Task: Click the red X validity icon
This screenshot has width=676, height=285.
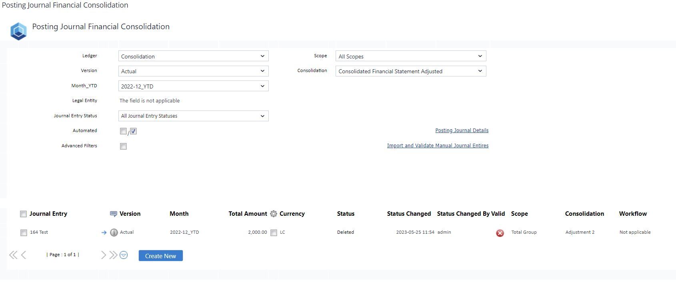Action: (x=500, y=233)
